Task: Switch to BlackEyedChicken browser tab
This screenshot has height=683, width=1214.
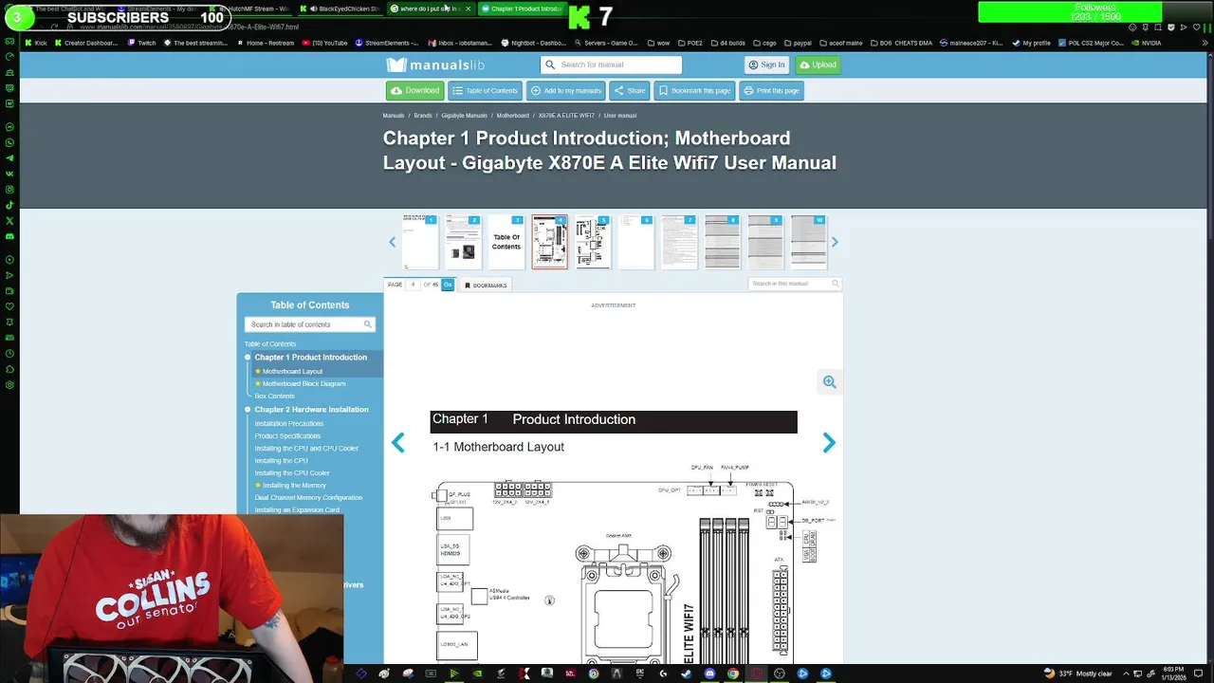Action: point(342,9)
